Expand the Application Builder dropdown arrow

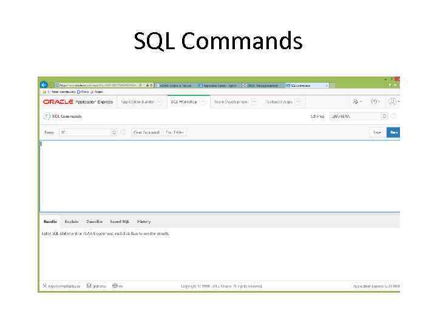[x=160, y=102]
